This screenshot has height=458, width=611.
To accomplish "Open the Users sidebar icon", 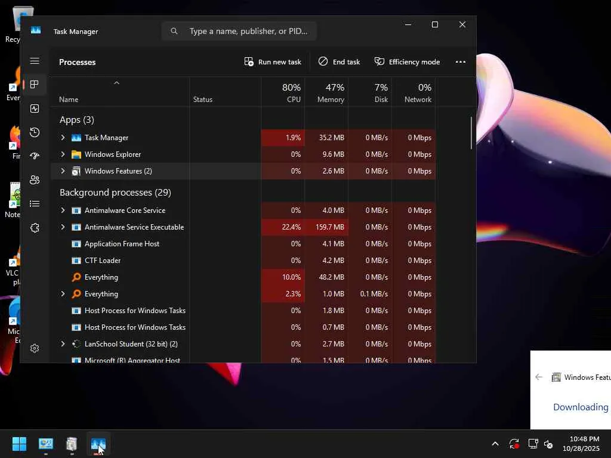I will (x=35, y=180).
